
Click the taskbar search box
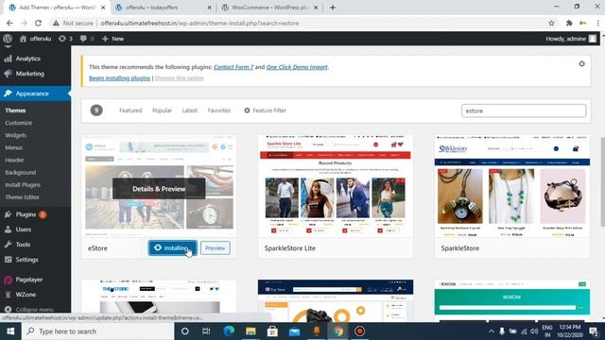(x=97, y=331)
